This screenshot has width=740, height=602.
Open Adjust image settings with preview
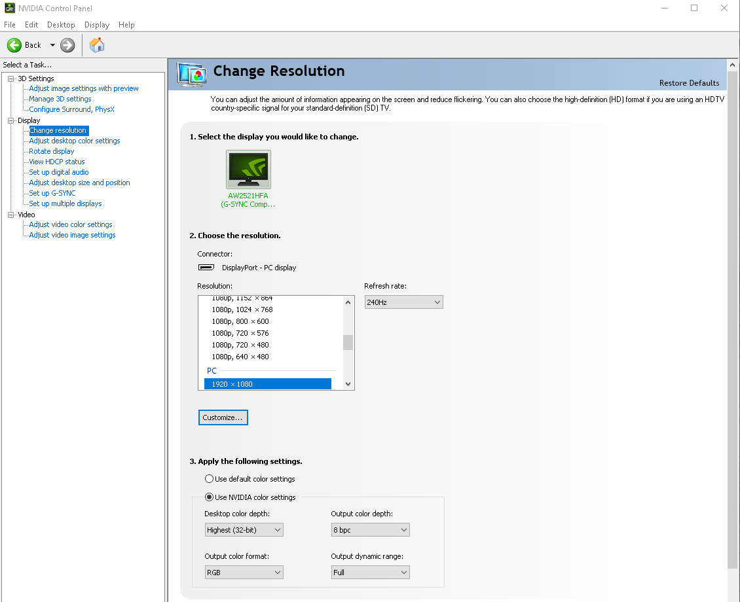coord(84,88)
